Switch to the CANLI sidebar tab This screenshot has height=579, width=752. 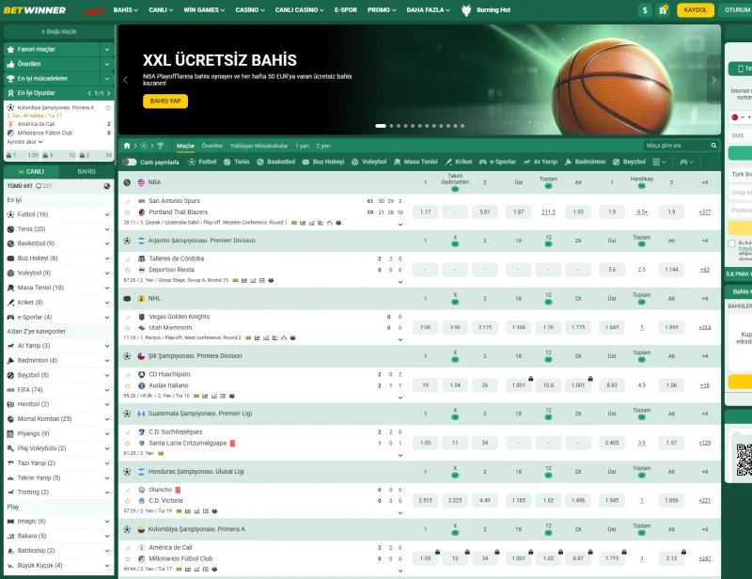[x=31, y=171]
